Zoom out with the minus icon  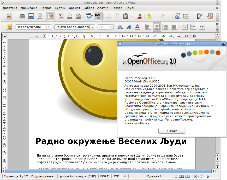click(x=195, y=176)
